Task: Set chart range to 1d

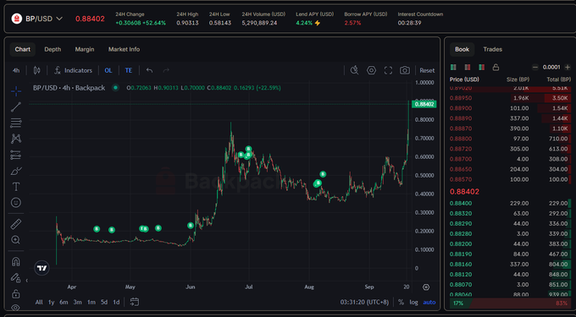Action: (x=116, y=303)
